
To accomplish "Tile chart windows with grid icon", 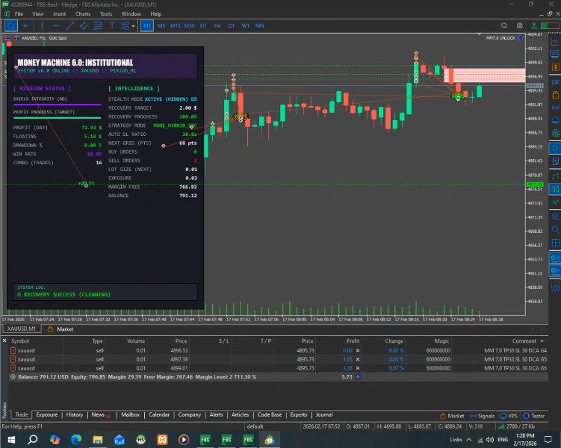I will 555,243.
